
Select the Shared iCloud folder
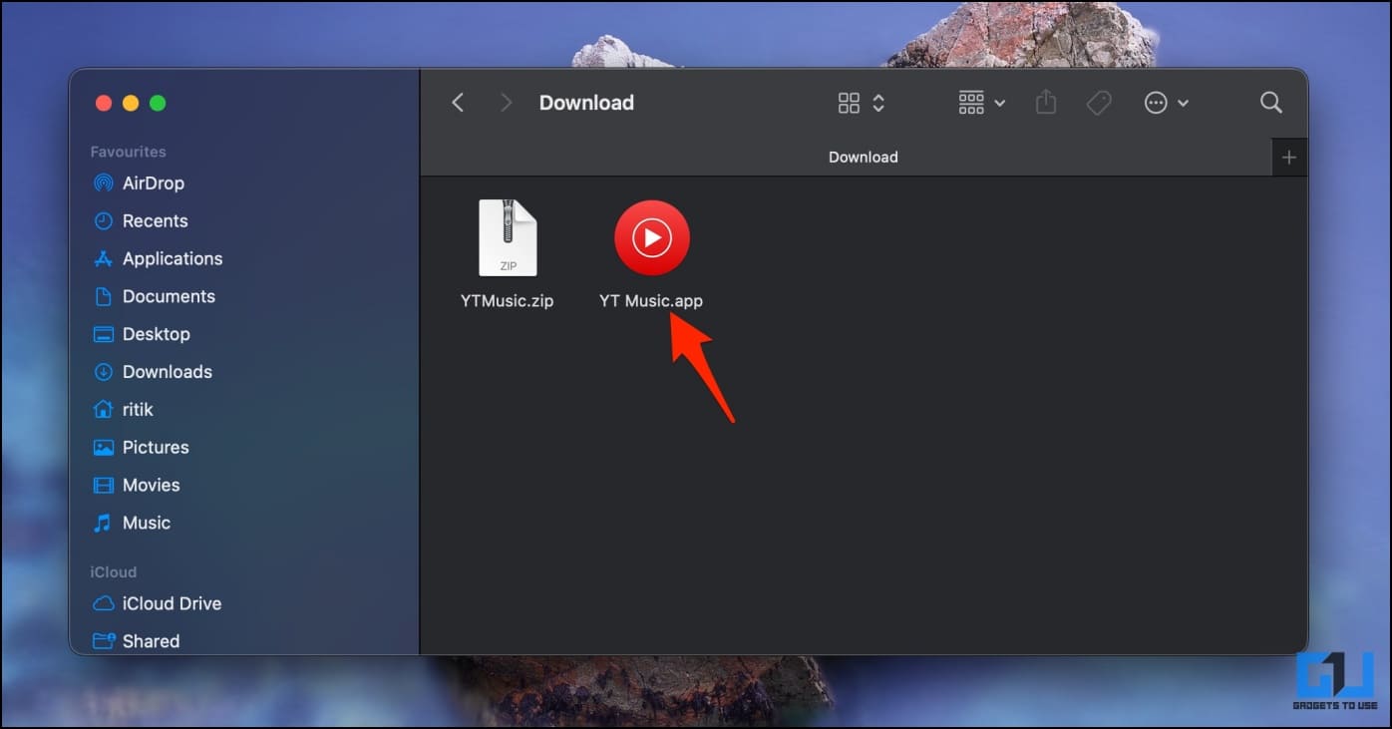(x=137, y=642)
